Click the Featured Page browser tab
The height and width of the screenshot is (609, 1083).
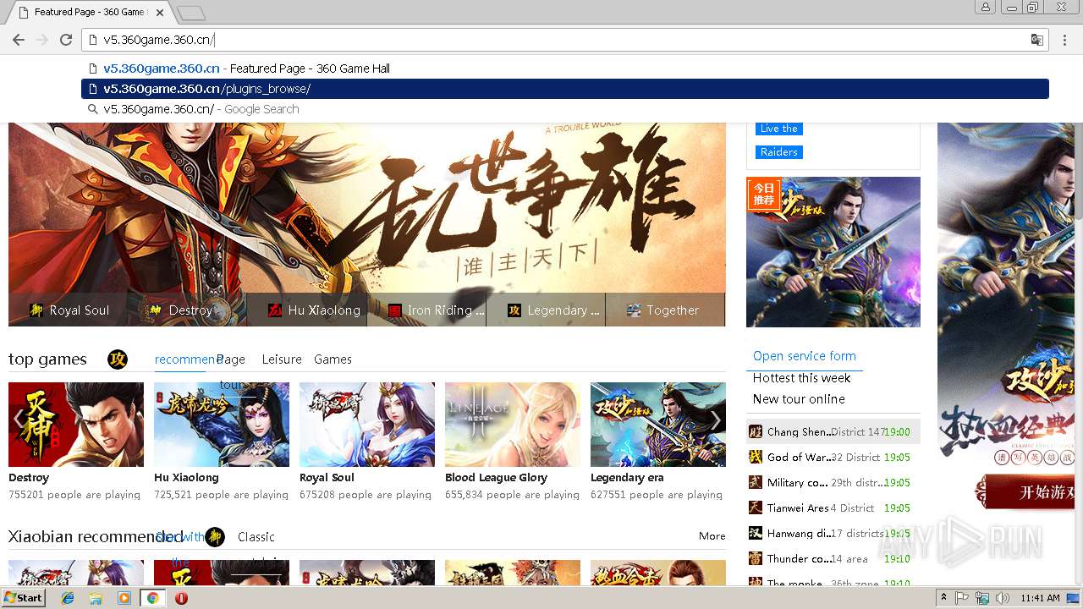(x=89, y=12)
